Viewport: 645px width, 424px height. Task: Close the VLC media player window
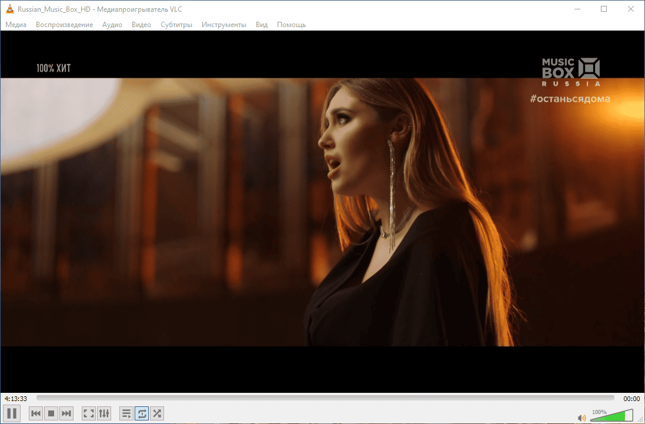(630, 9)
